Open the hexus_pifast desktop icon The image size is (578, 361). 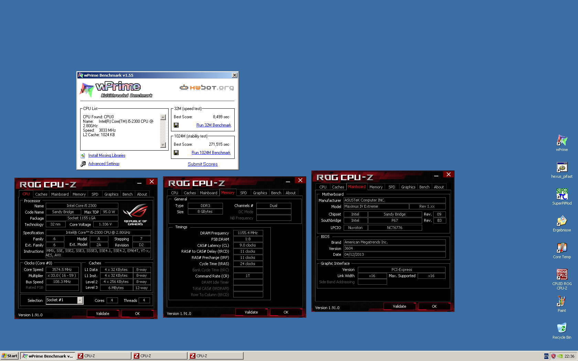point(562,170)
